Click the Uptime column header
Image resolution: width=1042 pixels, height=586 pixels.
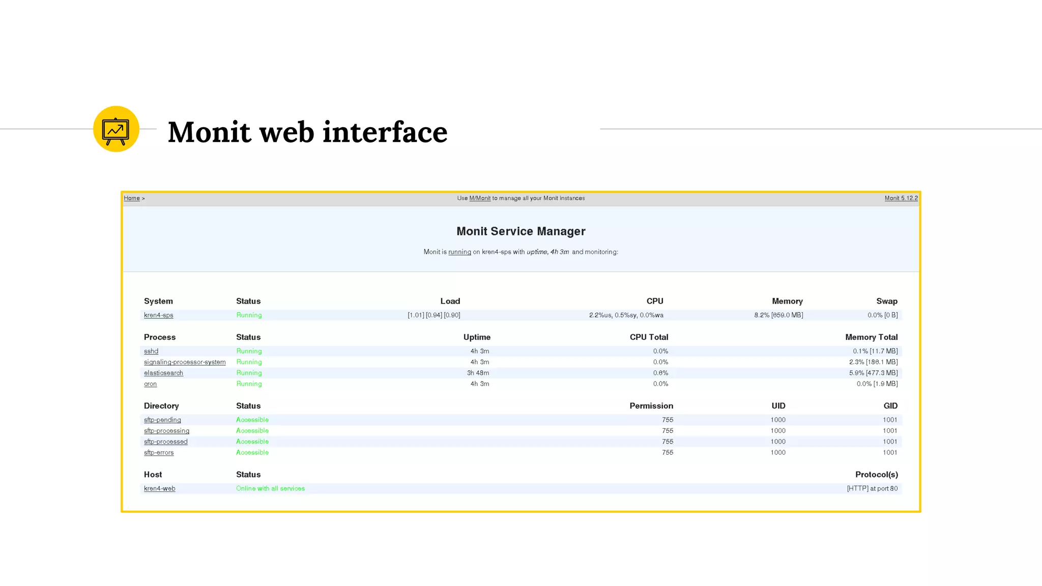(x=477, y=337)
